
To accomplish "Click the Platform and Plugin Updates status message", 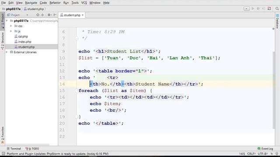I will click(57, 154).
